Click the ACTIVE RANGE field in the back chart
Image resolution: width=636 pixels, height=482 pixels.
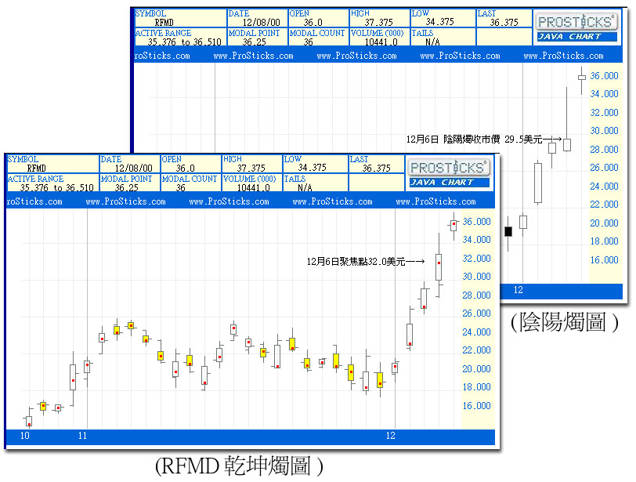click(x=179, y=38)
